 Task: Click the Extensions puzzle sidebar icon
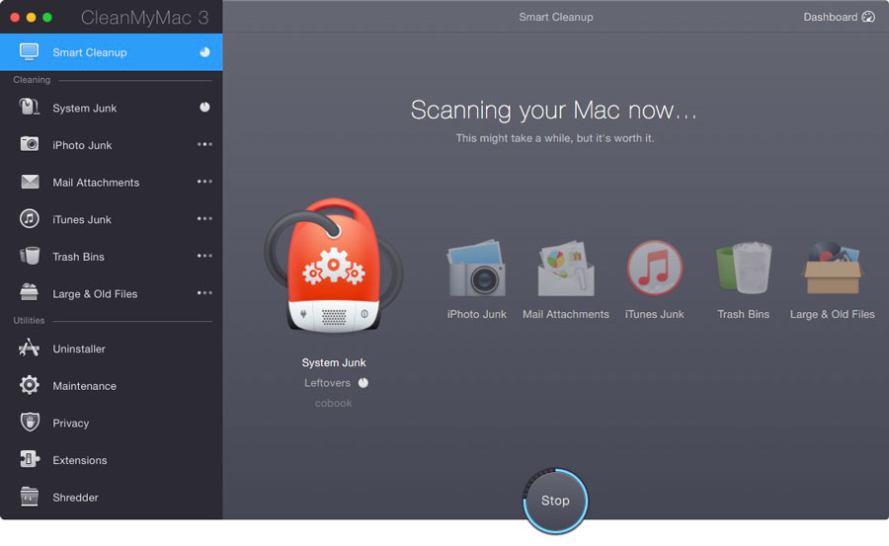30,459
